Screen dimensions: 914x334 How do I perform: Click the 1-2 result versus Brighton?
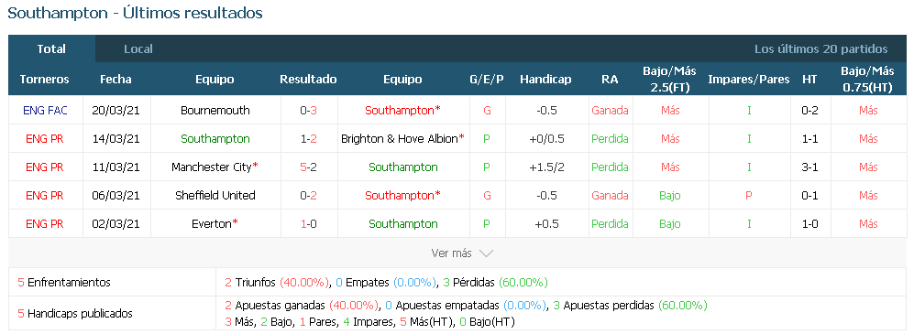tap(308, 138)
